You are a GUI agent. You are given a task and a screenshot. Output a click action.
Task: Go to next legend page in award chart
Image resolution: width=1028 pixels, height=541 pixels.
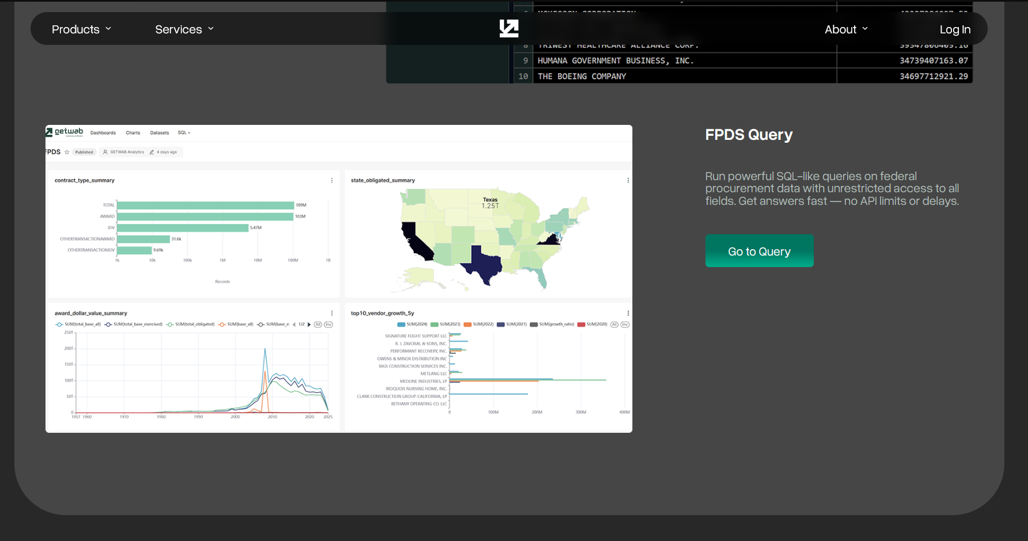(x=309, y=325)
